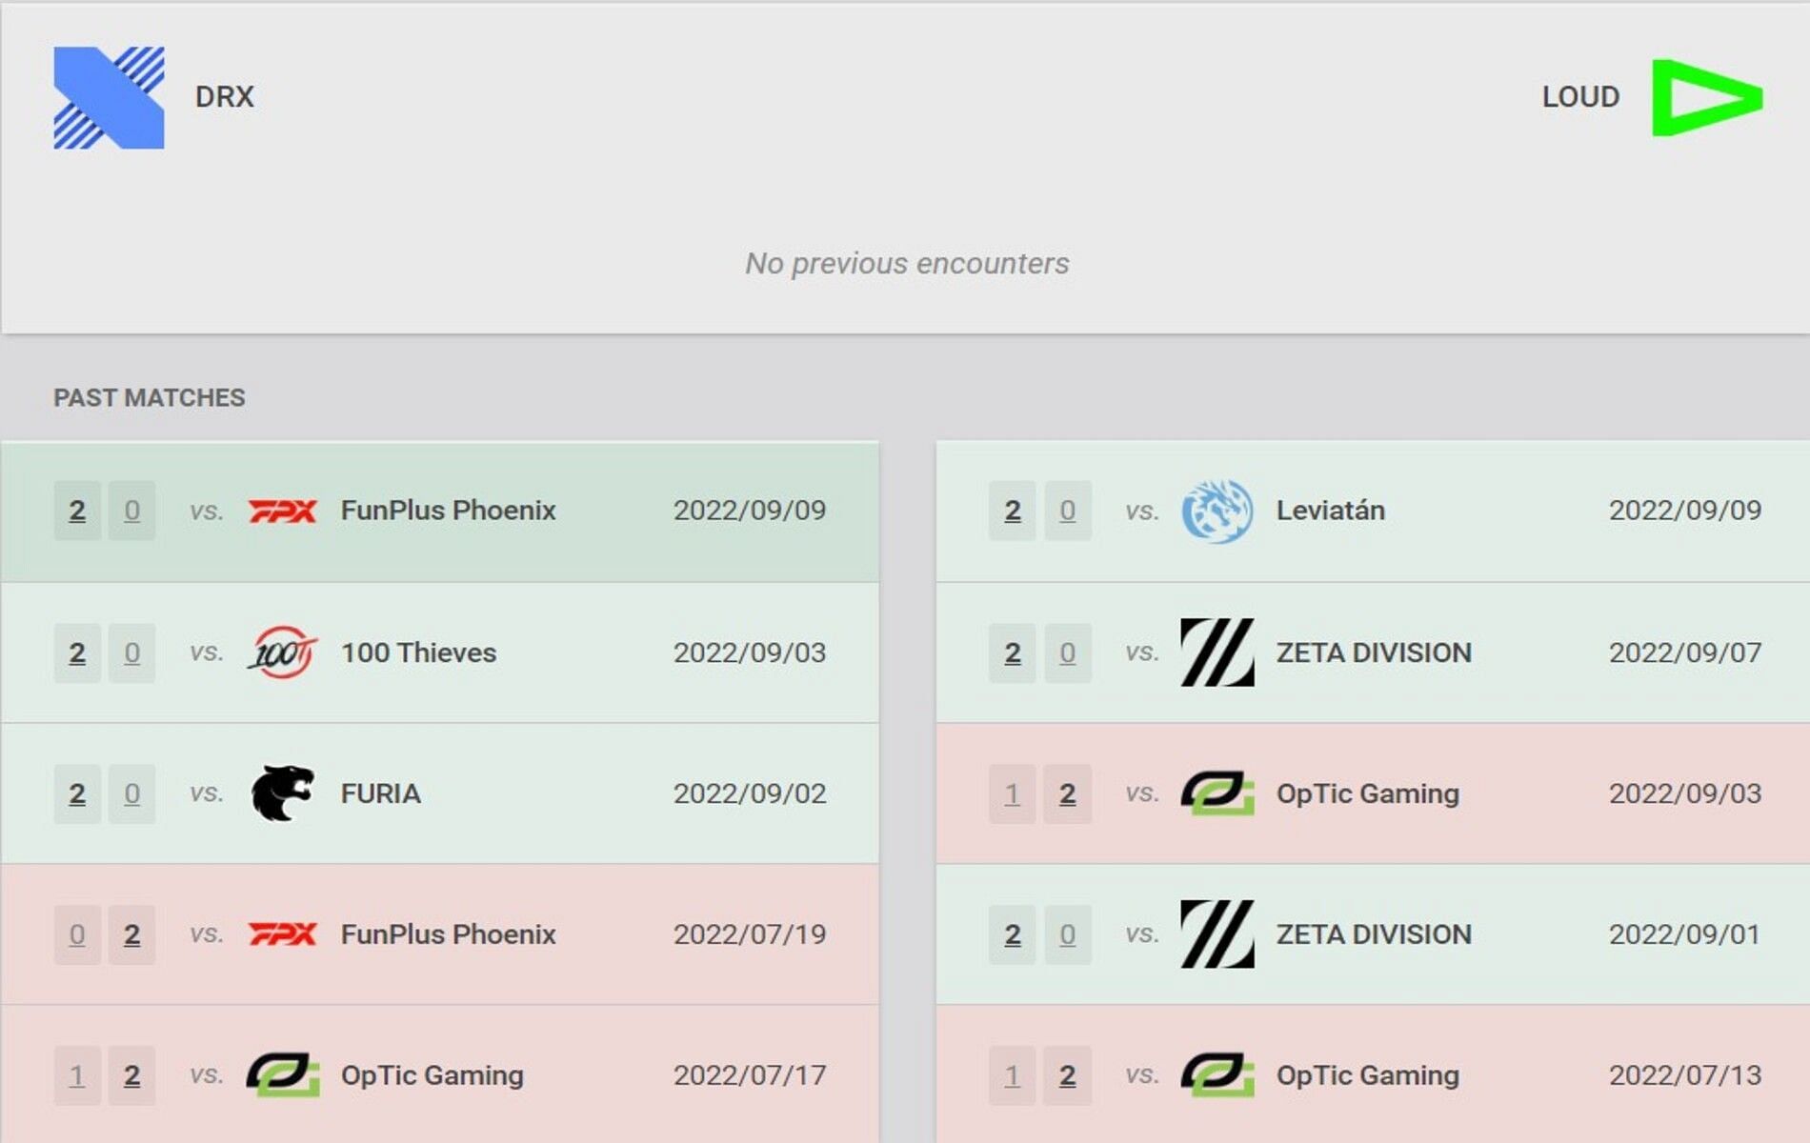Click score 0 in the FURIA row
The width and height of the screenshot is (1810, 1143).
pos(131,793)
